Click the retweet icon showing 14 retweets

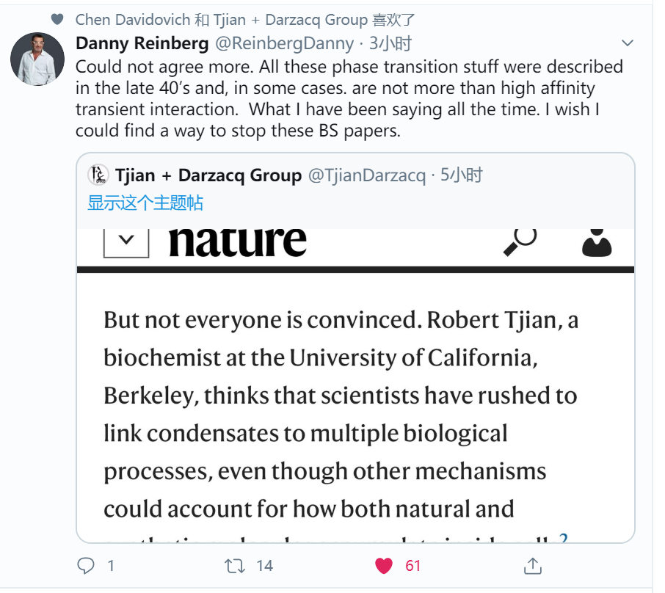click(233, 565)
